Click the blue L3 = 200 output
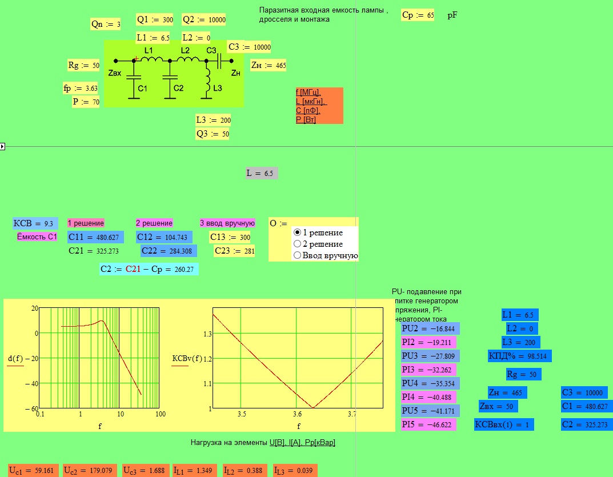Image resolution: width=613 pixels, height=477 pixels. [x=521, y=342]
